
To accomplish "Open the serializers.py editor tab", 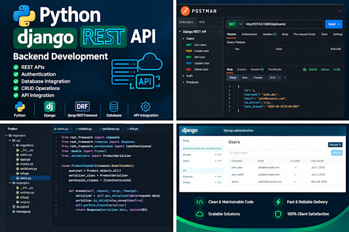I will click(x=109, y=129).
